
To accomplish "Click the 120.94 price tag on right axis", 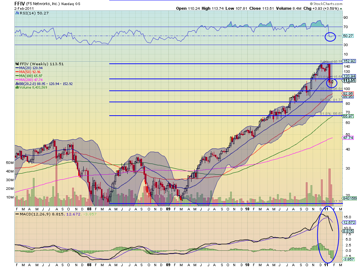I will click(x=349, y=76).
